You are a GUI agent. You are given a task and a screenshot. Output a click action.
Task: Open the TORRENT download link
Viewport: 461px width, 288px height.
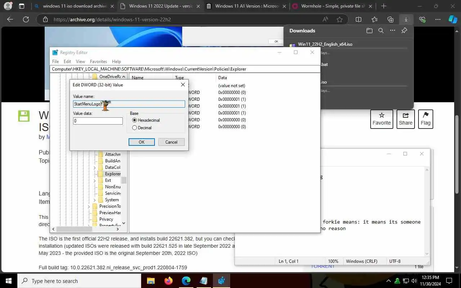323,266
